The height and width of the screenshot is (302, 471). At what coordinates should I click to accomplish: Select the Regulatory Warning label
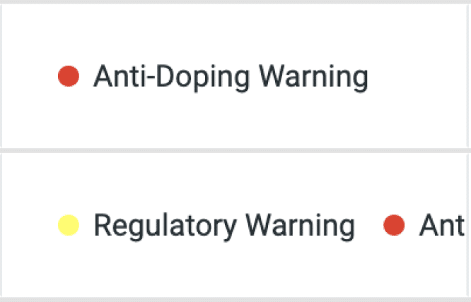(x=224, y=226)
